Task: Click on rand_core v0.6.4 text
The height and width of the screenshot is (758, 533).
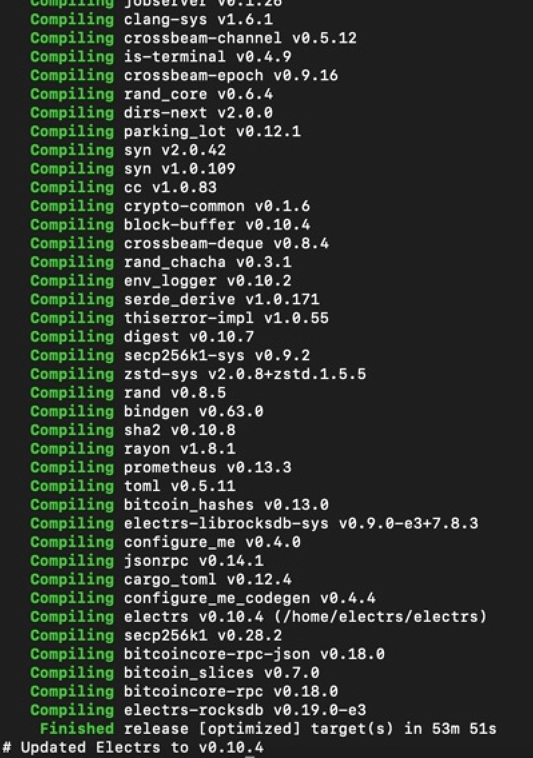Action: [198, 94]
